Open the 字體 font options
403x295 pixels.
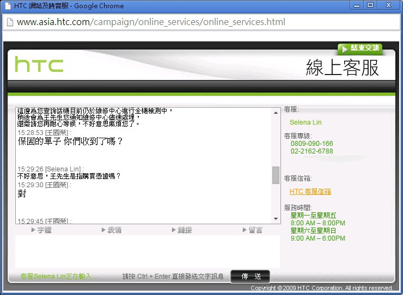(41, 230)
